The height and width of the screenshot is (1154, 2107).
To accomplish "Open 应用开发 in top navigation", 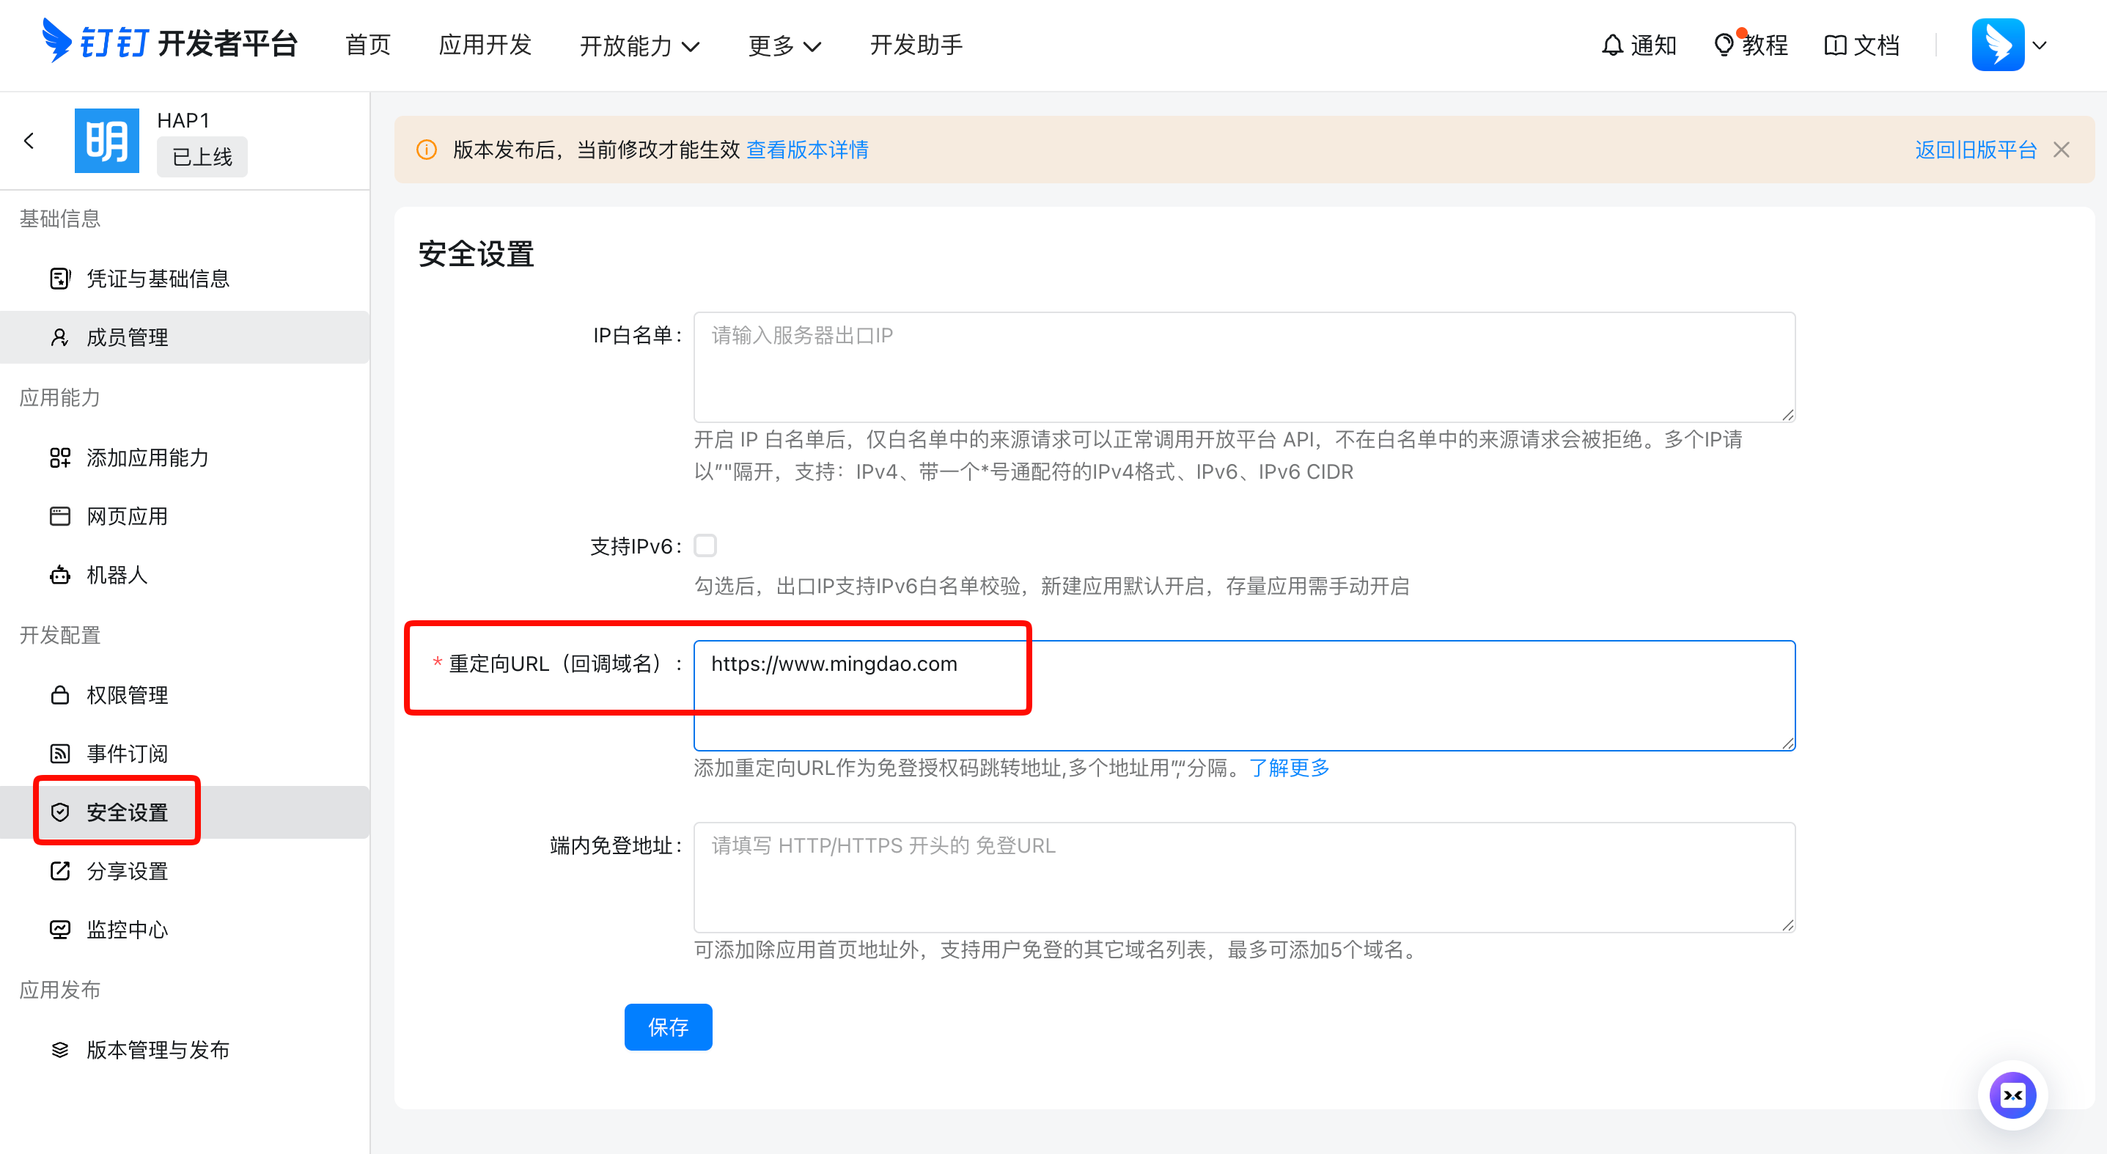I will [485, 45].
